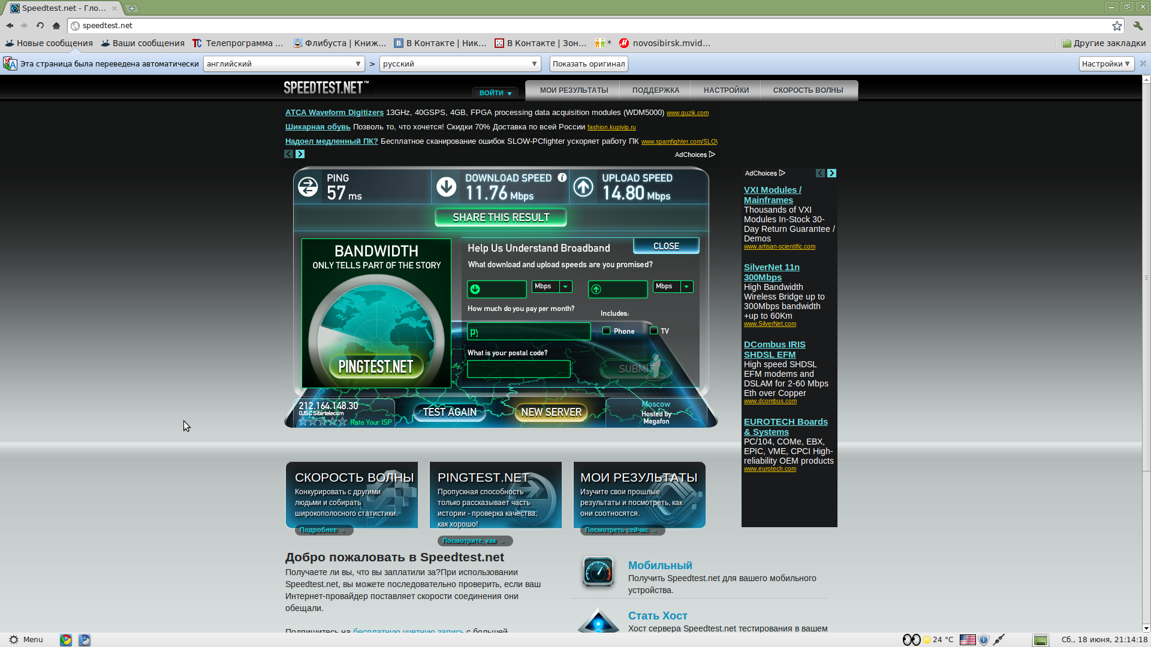Open МОИ РЕЗУЛЬТАТЫ tab
Viewport: 1151px width, 647px height.
point(574,90)
